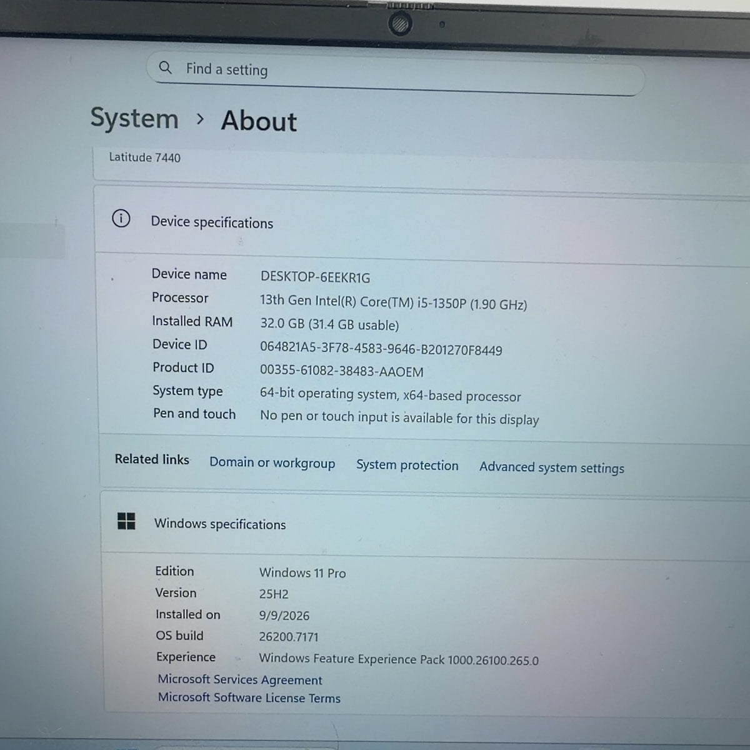Select OS build value 26200.7171
This screenshot has height=750, width=750.
289,637
